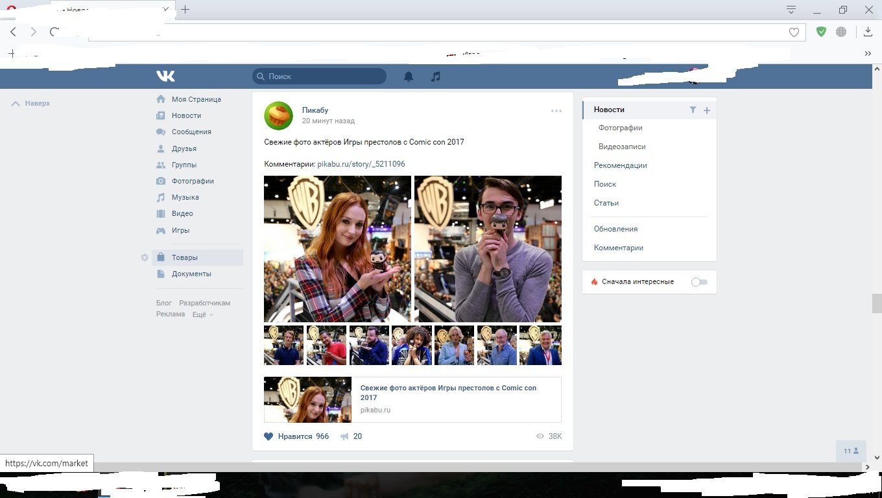Open post options three-dots menu
Image resolution: width=882 pixels, height=498 pixels.
click(556, 111)
